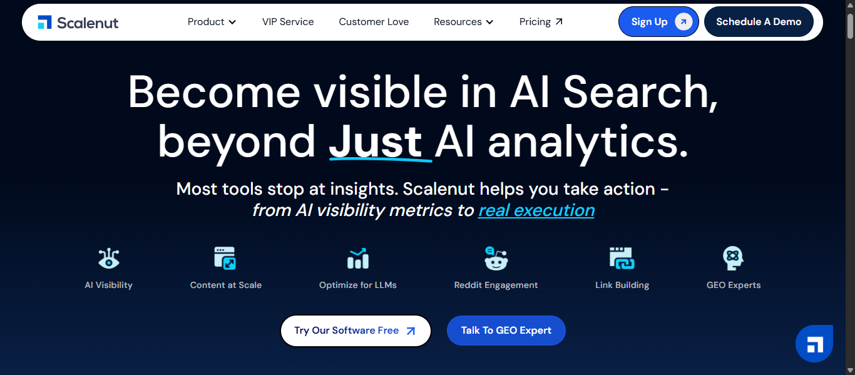Click the Reddit Engagement alien icon
Image resolution: width=855 pixels, height=375 pixels.
[x=495, y=258]
